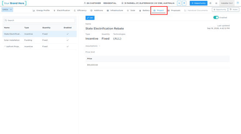The width and height of the screenshot is (241, 134).
Task: Click the lightbulb icon button
Action: click(x=184, y=3)
